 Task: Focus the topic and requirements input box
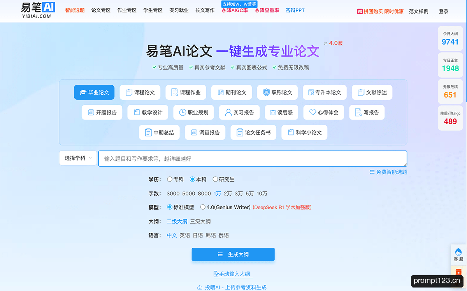(253, 158)
